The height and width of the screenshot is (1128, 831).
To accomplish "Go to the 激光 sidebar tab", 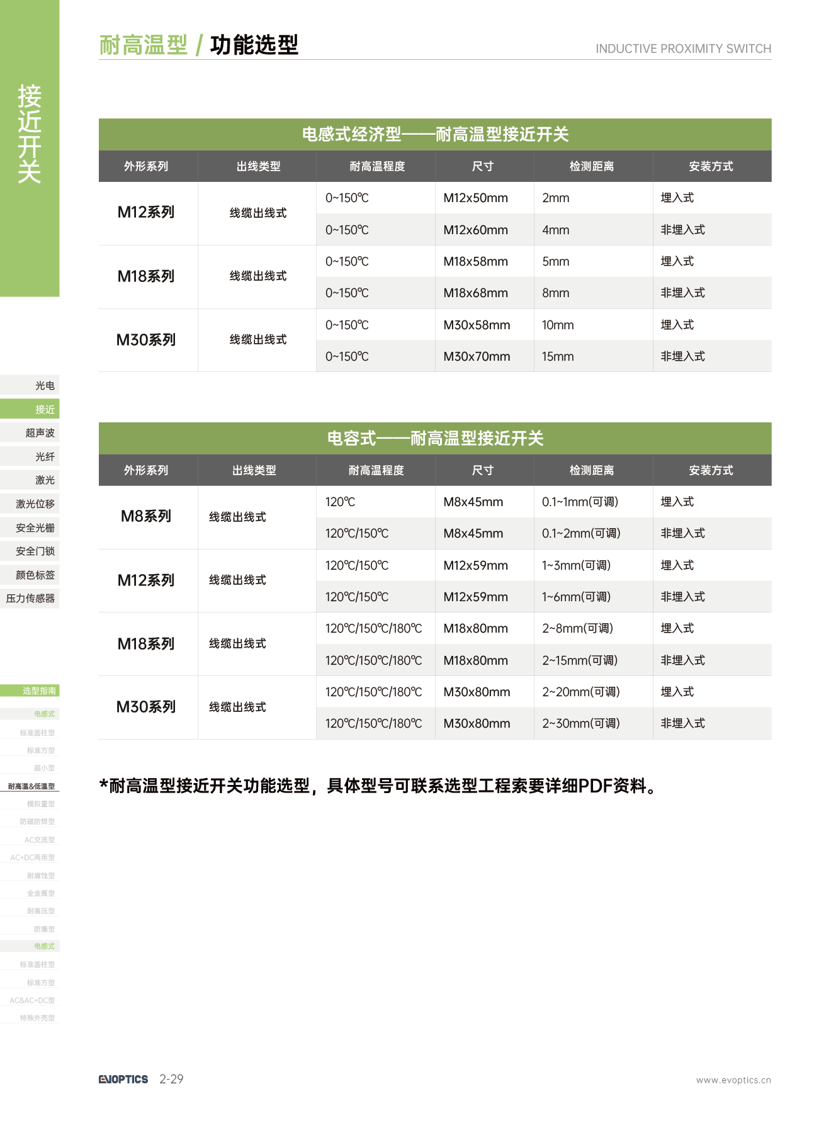I will pyautogui.click(x=30, y=480).
